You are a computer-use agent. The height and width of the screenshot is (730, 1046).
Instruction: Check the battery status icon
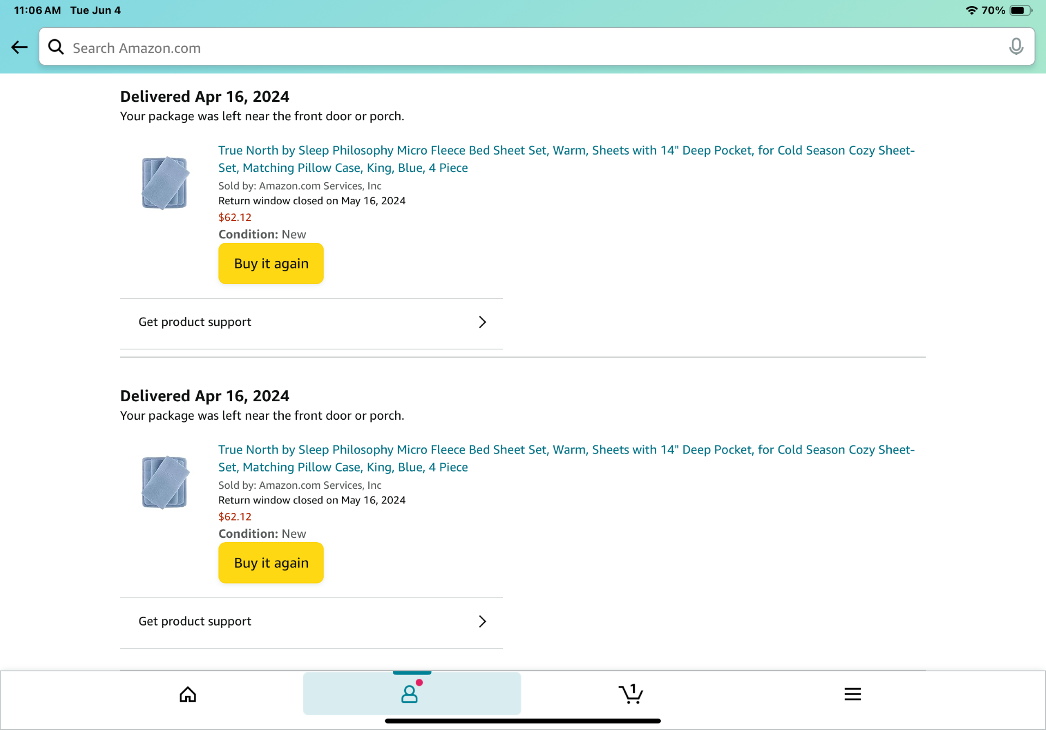tap(1020, 10)
